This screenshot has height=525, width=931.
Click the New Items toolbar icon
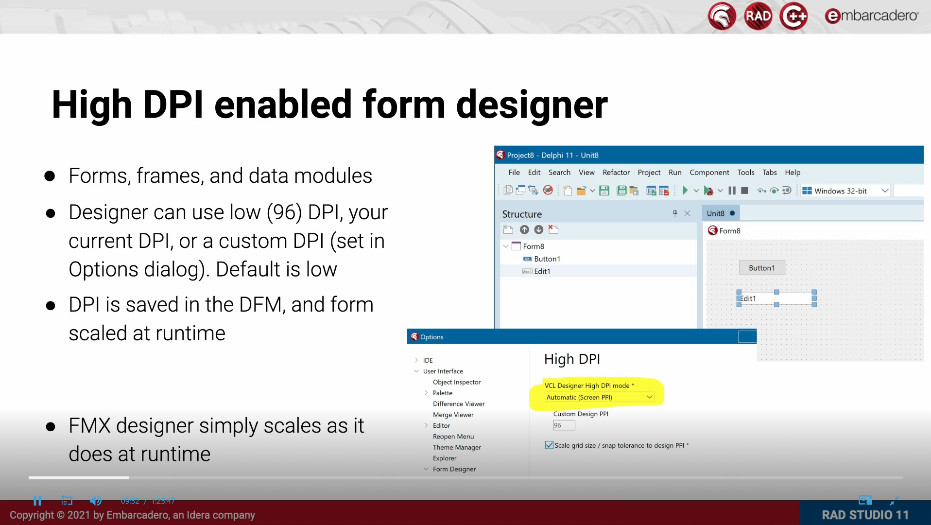click(568, 190)
